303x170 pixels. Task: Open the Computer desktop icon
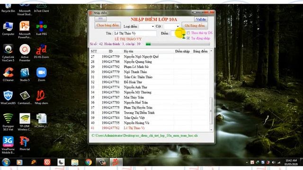8,29
